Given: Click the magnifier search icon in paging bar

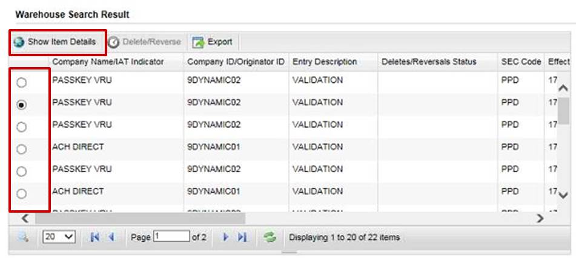Looking at the screenshot, I should [x=23, y=237].
